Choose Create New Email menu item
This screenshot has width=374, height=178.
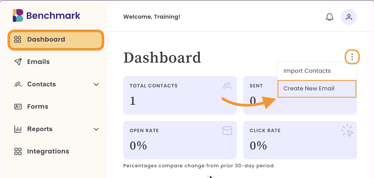[x=317, y=88]
